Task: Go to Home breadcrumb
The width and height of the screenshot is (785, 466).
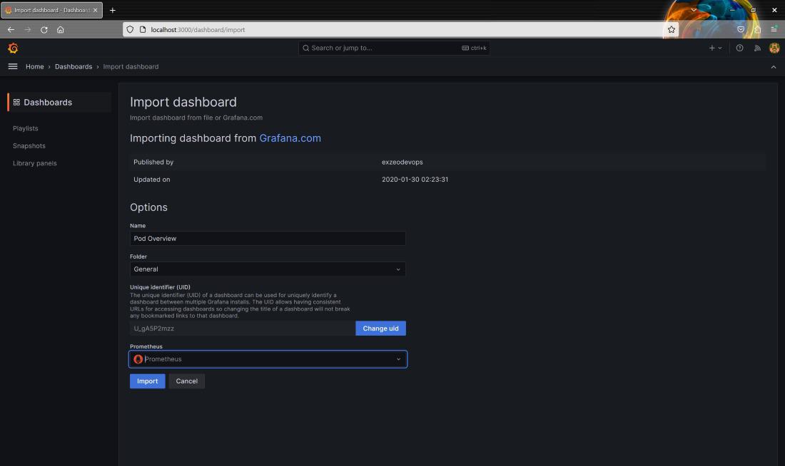Action: [34, 66]
